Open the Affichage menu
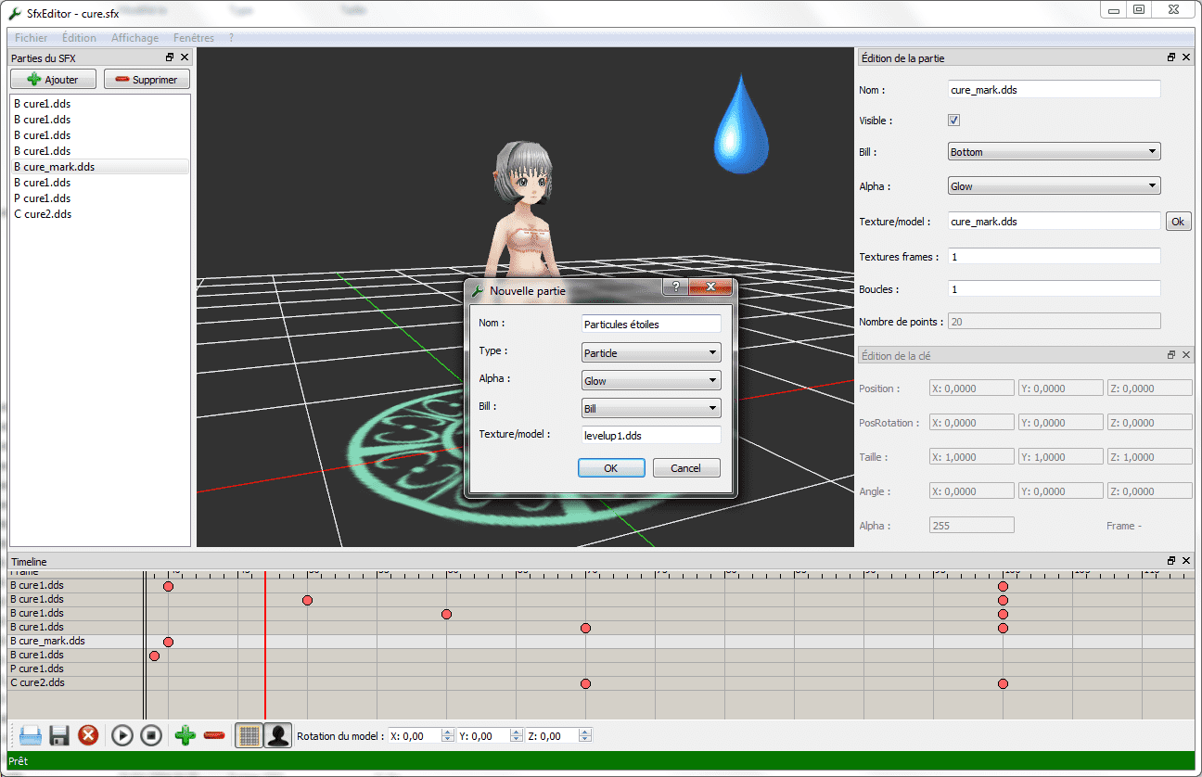 point(134,38)
